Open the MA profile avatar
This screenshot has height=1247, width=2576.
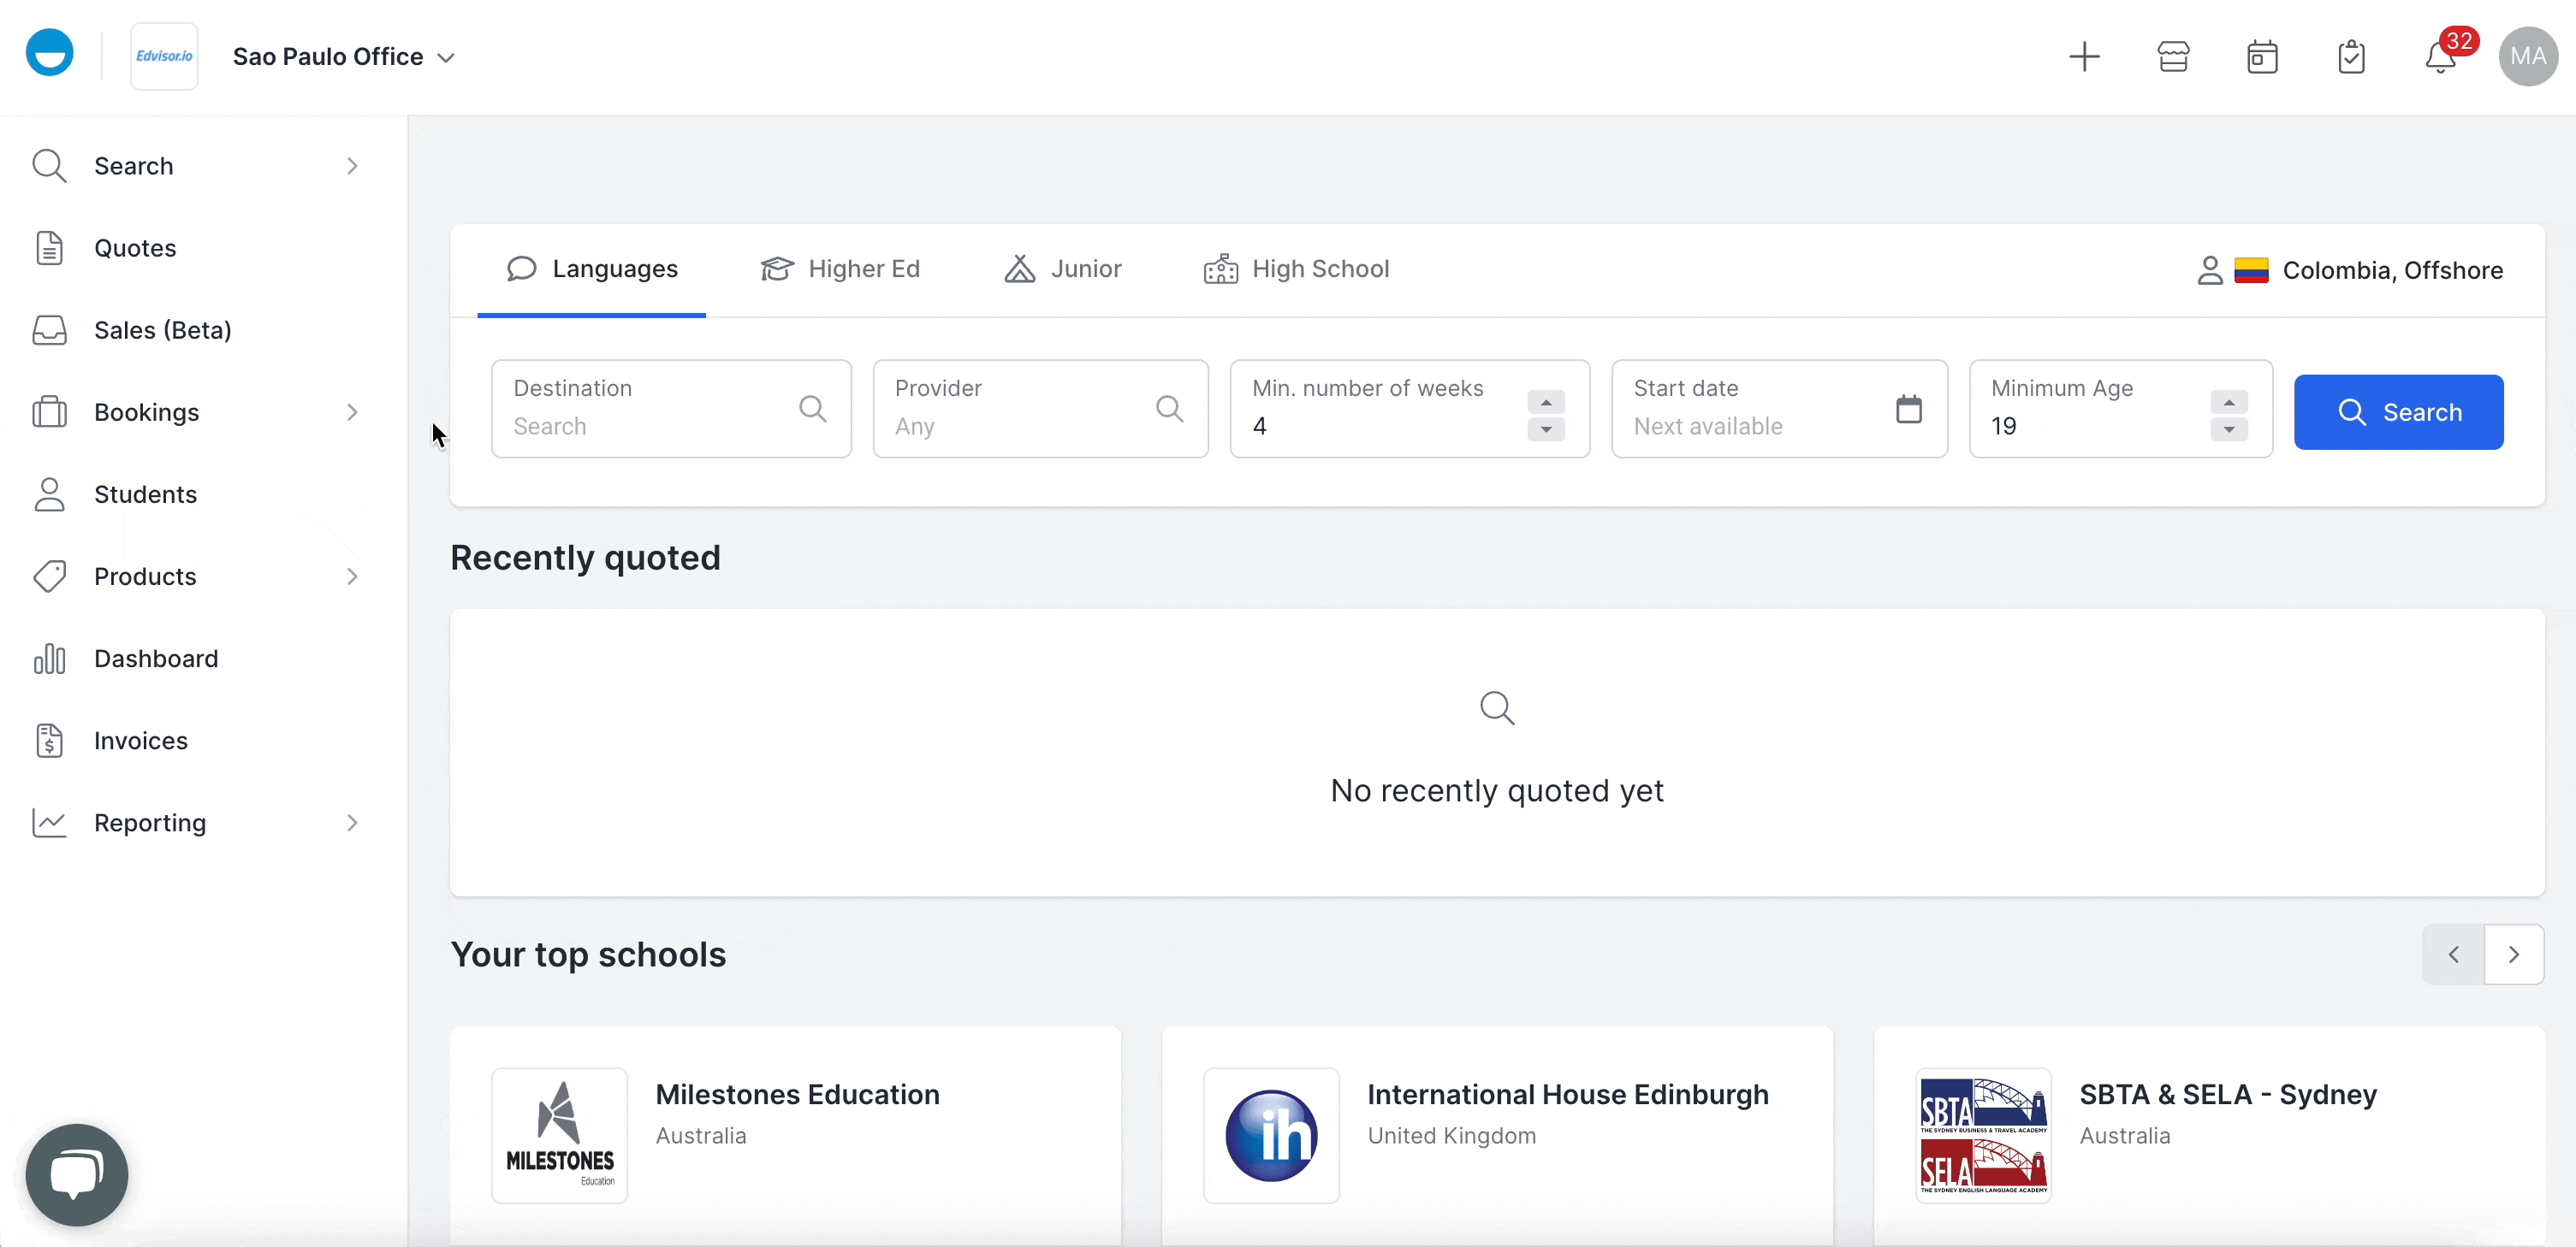pyautogui.click(x=2528, y=56)
